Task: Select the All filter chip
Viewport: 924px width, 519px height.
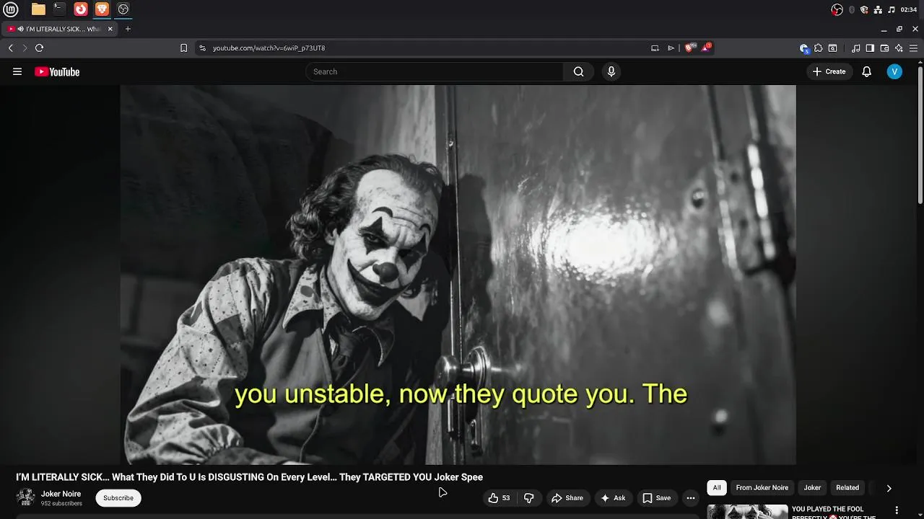Action: click(717, 488)
